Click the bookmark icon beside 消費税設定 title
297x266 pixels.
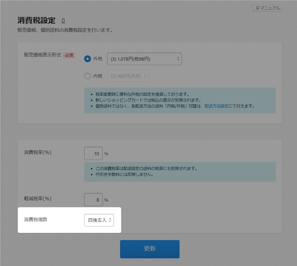tap(63, 21)
